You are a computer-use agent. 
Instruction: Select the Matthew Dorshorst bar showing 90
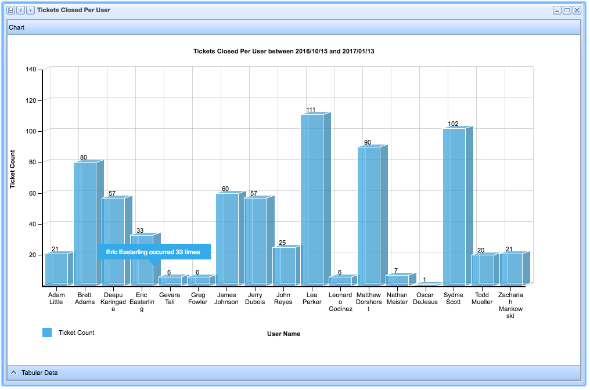(x=369, y=215)
